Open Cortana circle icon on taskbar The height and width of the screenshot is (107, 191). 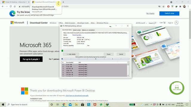pyautogui.click(x=52, y=104)
